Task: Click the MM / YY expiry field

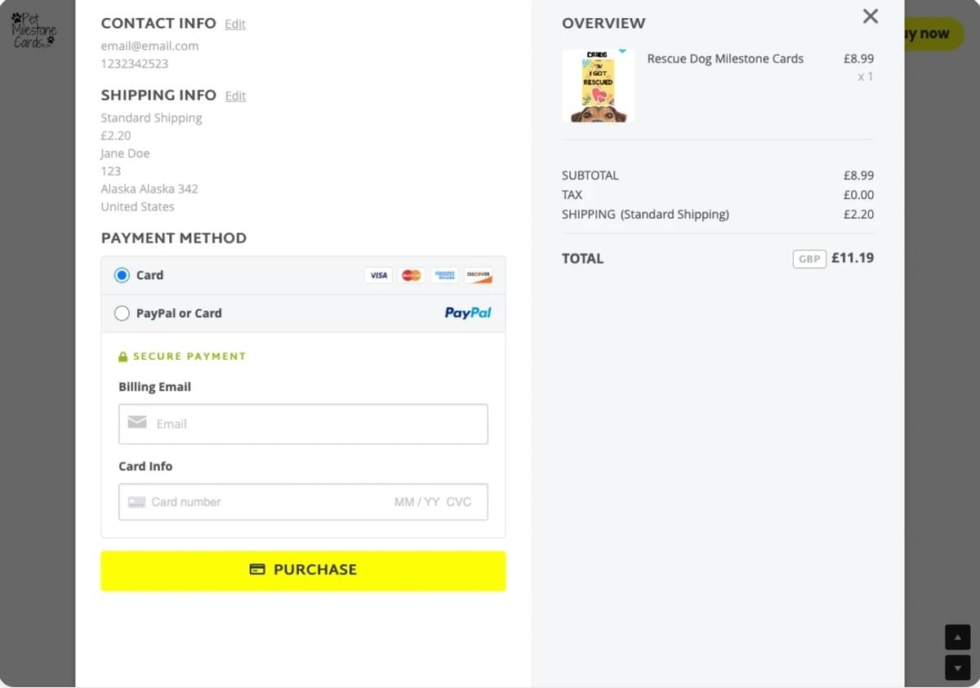Action: [x=416, y=502]
